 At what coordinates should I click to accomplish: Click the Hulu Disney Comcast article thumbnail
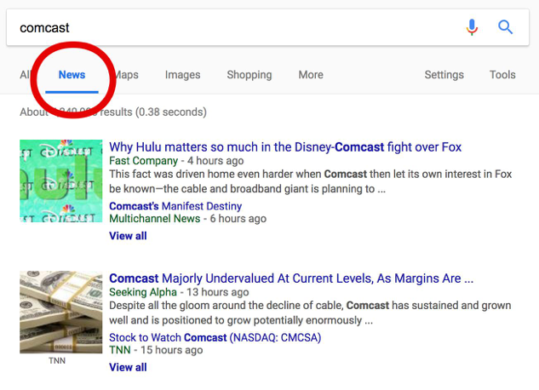click(61, 181)
